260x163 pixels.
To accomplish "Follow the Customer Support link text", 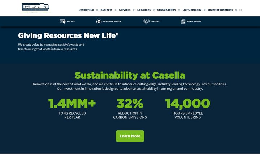I will click(x=113, y=21).
